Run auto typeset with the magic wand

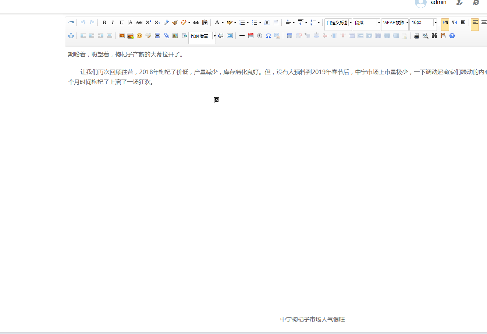coord(184,22)
